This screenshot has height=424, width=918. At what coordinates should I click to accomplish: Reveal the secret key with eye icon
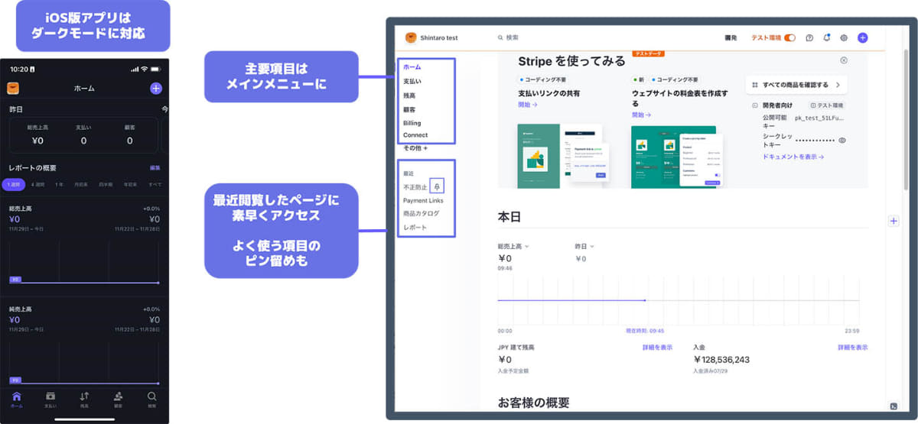842,141
